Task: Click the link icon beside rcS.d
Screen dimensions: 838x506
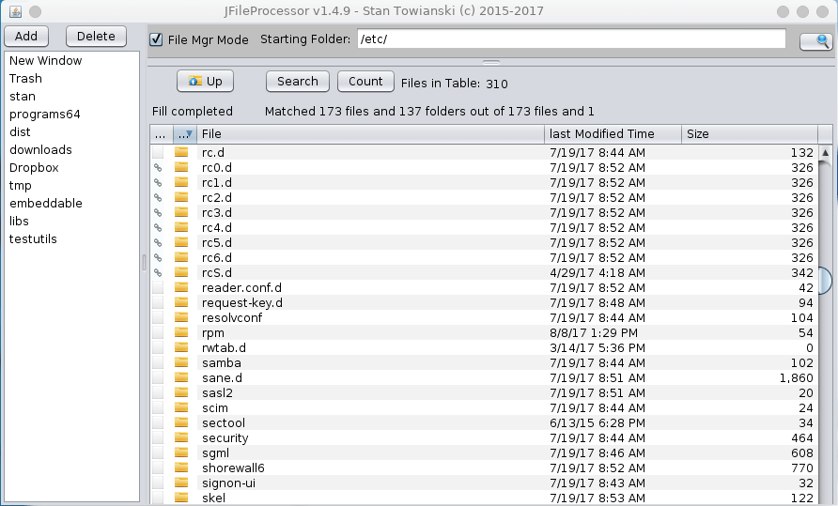Action: 158,273
